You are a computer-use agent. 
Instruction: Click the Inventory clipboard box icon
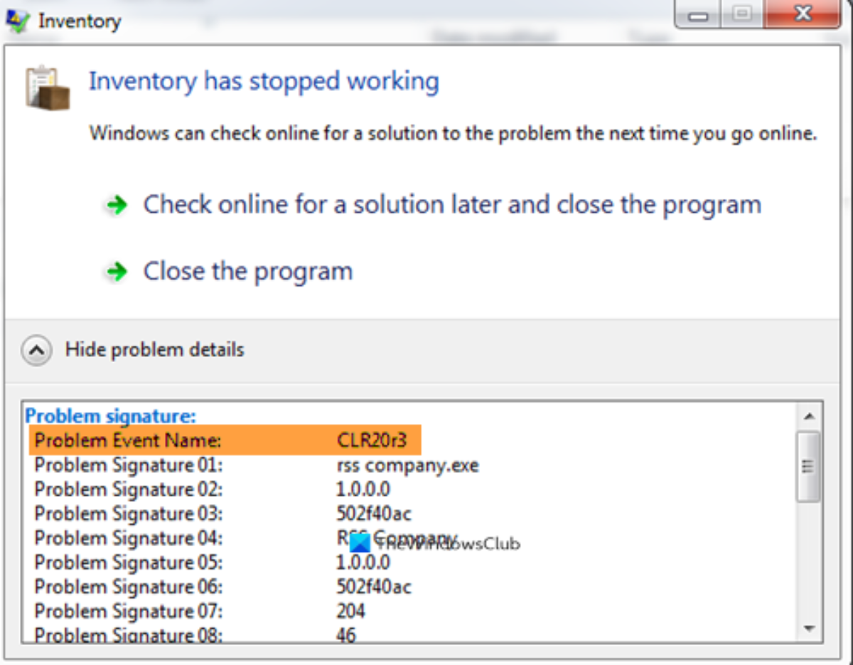pos(48,88)
